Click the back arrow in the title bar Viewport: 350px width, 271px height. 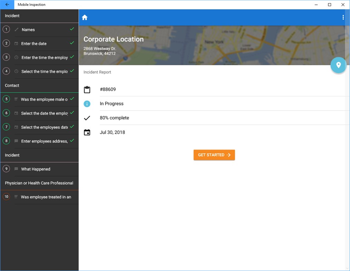(7, 4)
